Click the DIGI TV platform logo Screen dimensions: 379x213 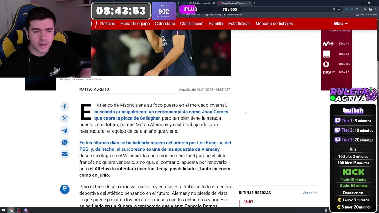click(x=329, y=72)
